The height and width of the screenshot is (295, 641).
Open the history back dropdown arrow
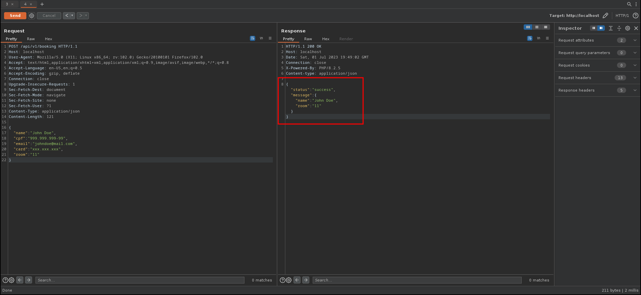[x=72, y=16]
